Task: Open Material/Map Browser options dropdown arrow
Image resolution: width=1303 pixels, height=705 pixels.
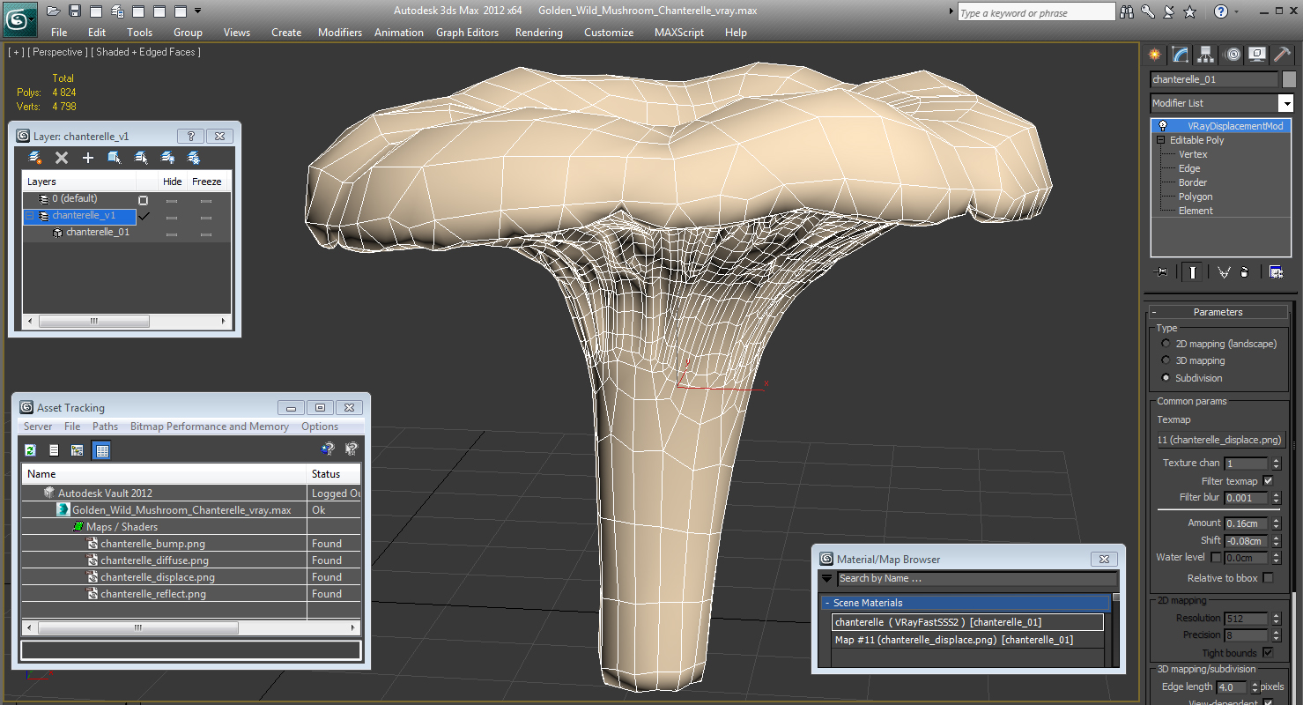Action: (827, 579)
